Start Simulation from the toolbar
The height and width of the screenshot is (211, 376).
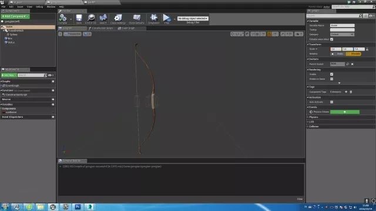click(x=154, y=19)
